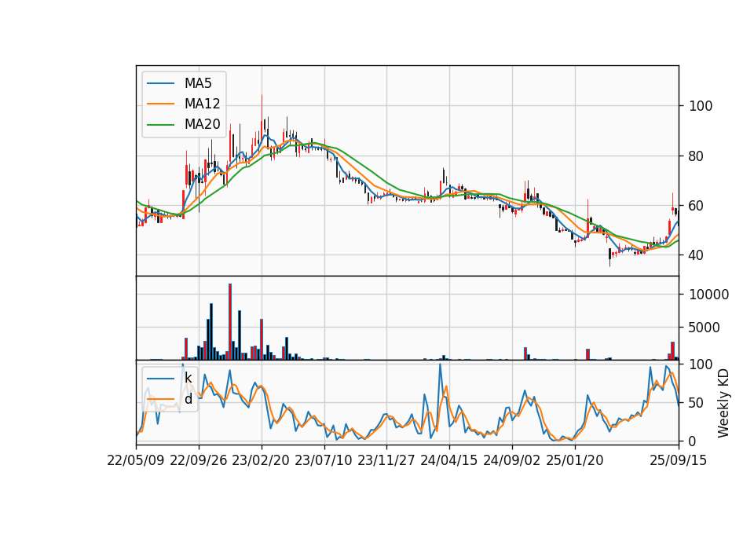754x542 pixels.
Task: Click the candlestick peak wick near price 104
Action: (262, 107)
